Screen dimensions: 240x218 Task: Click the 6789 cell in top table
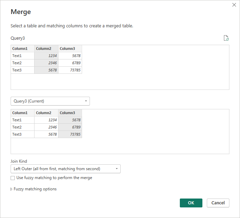pos(70,63)
